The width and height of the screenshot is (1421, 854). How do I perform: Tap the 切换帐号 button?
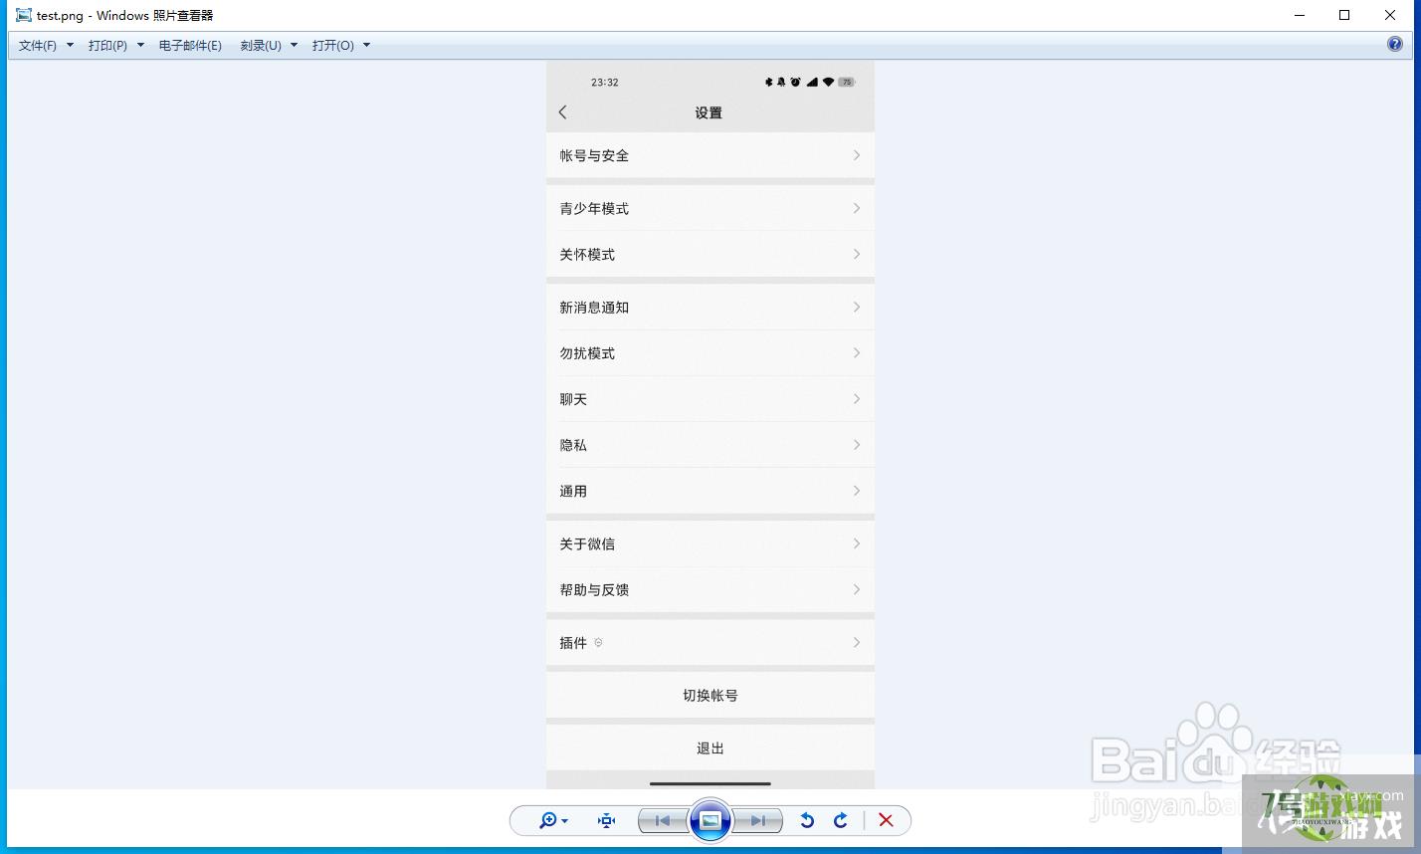pos(710,695)
